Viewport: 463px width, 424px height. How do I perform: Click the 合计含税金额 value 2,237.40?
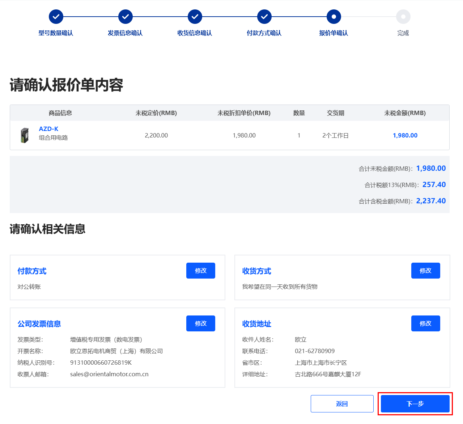click(x=431, y=201)
